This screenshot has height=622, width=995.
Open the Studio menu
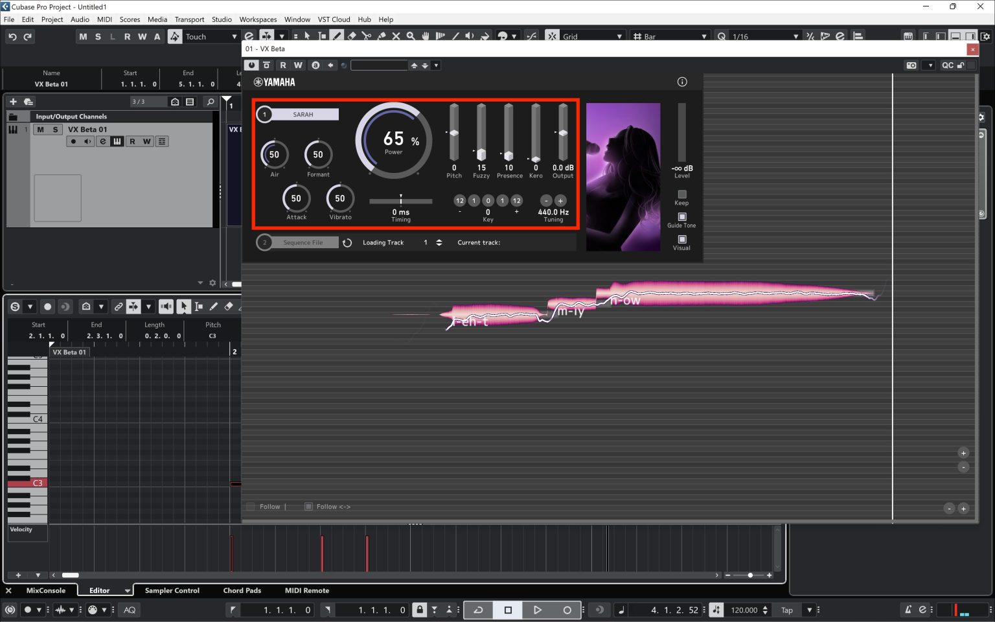[x=222, y=19]
